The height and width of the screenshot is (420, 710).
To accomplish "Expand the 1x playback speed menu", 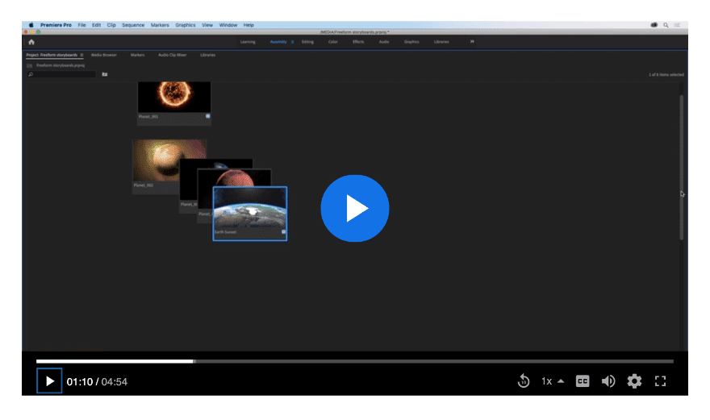I will [x=552, y=381].
